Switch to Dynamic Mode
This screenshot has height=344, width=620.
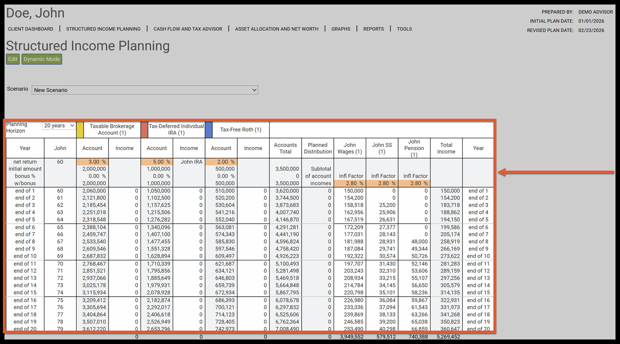point(42,59)
